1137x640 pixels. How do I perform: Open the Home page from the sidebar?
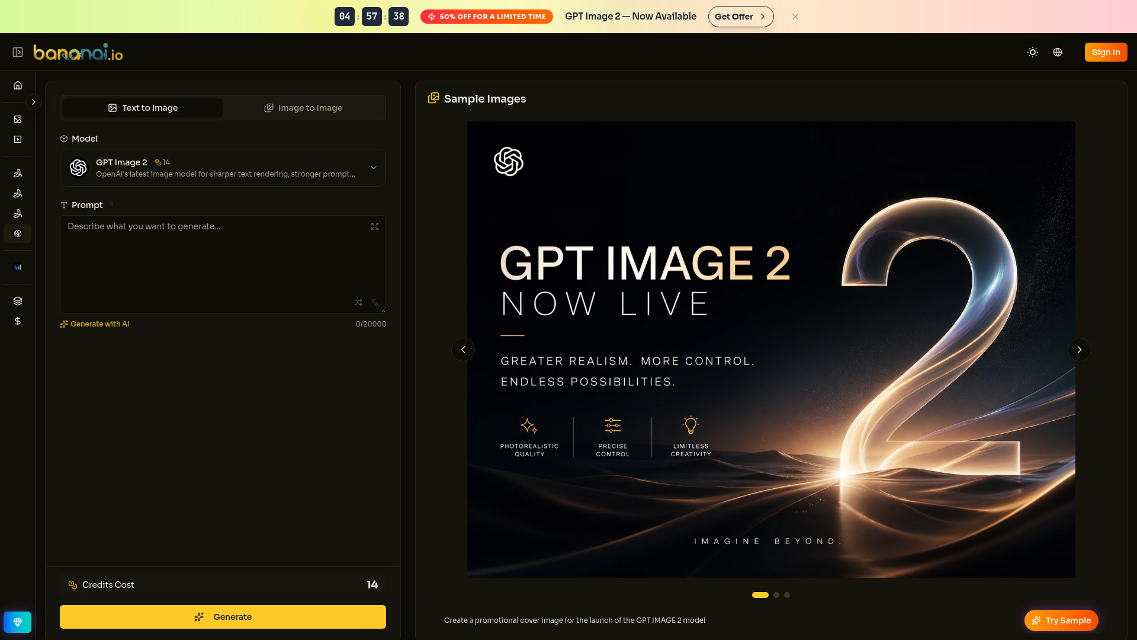18,85
